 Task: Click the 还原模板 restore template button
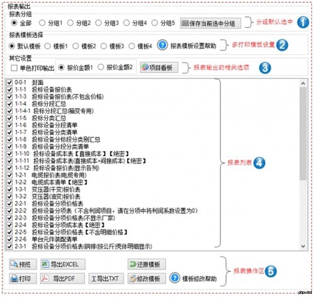(147, 264)
